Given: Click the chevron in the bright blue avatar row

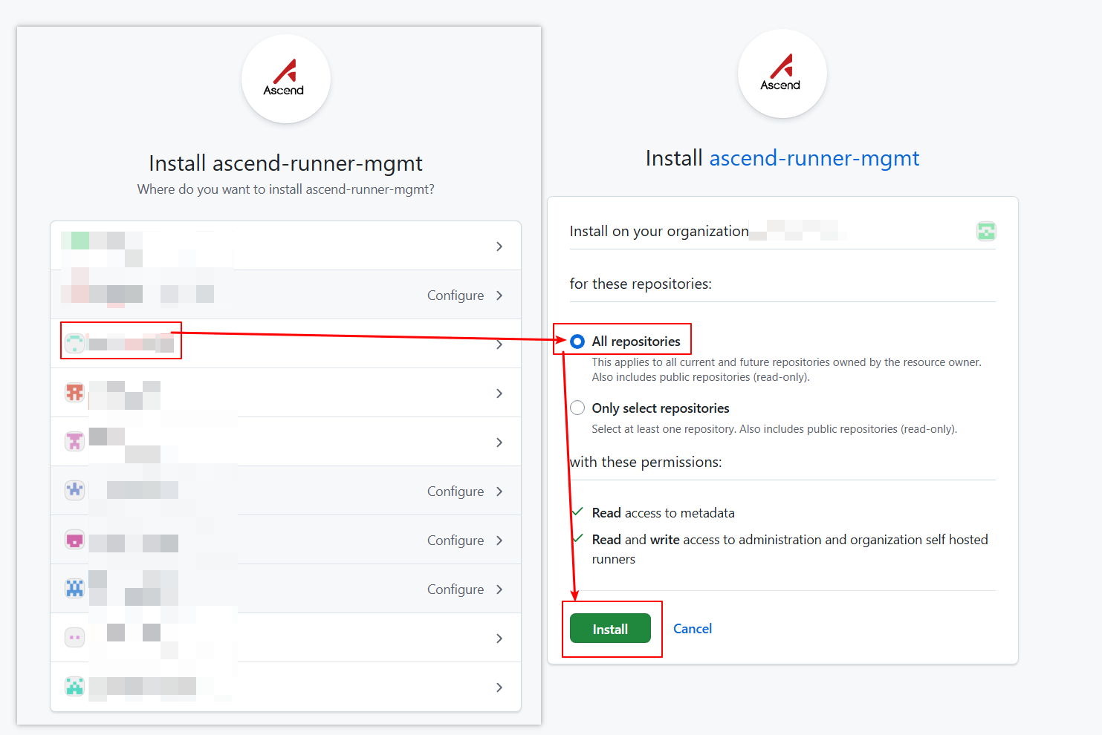Looking at the screenshot, I should point(499,589).
